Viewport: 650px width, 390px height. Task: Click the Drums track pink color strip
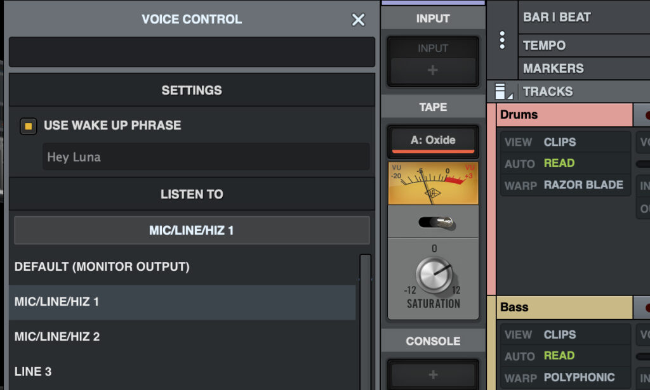pyautogui.click(x=491, y=199)
